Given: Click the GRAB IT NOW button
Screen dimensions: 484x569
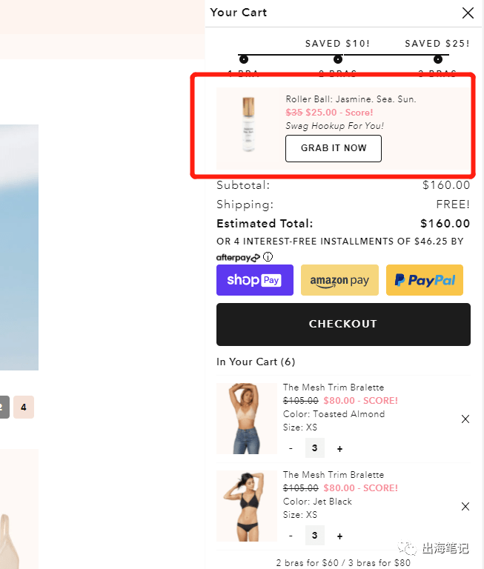Looking at the screenshot, I should [334, 148].
